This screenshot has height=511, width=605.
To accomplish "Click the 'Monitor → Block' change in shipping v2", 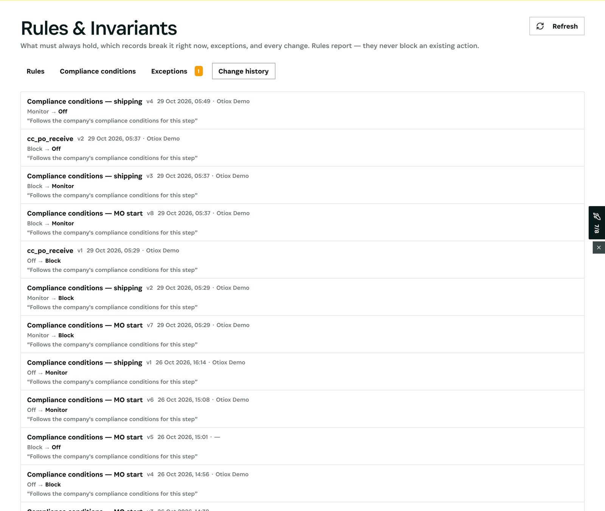I will (51, 298).
